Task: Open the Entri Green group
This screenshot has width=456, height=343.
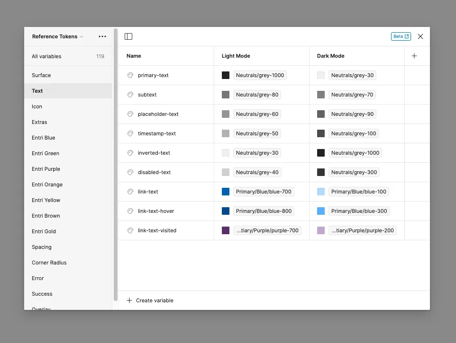Action: tap(68, 153)
